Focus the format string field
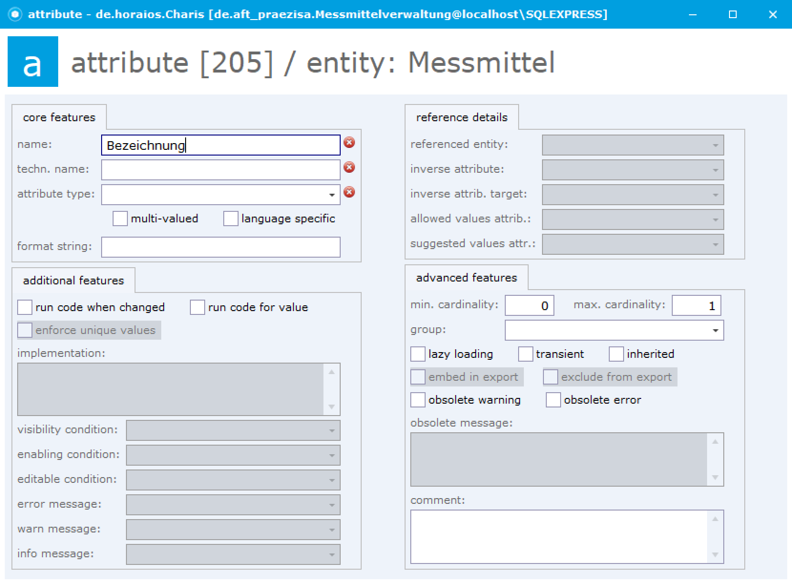 pos(220,247)
